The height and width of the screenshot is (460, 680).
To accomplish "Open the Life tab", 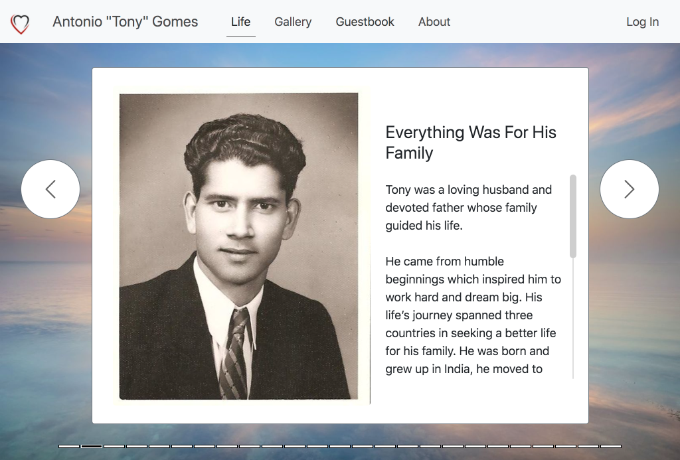I will pyautogui.click(x=240, y=22).
